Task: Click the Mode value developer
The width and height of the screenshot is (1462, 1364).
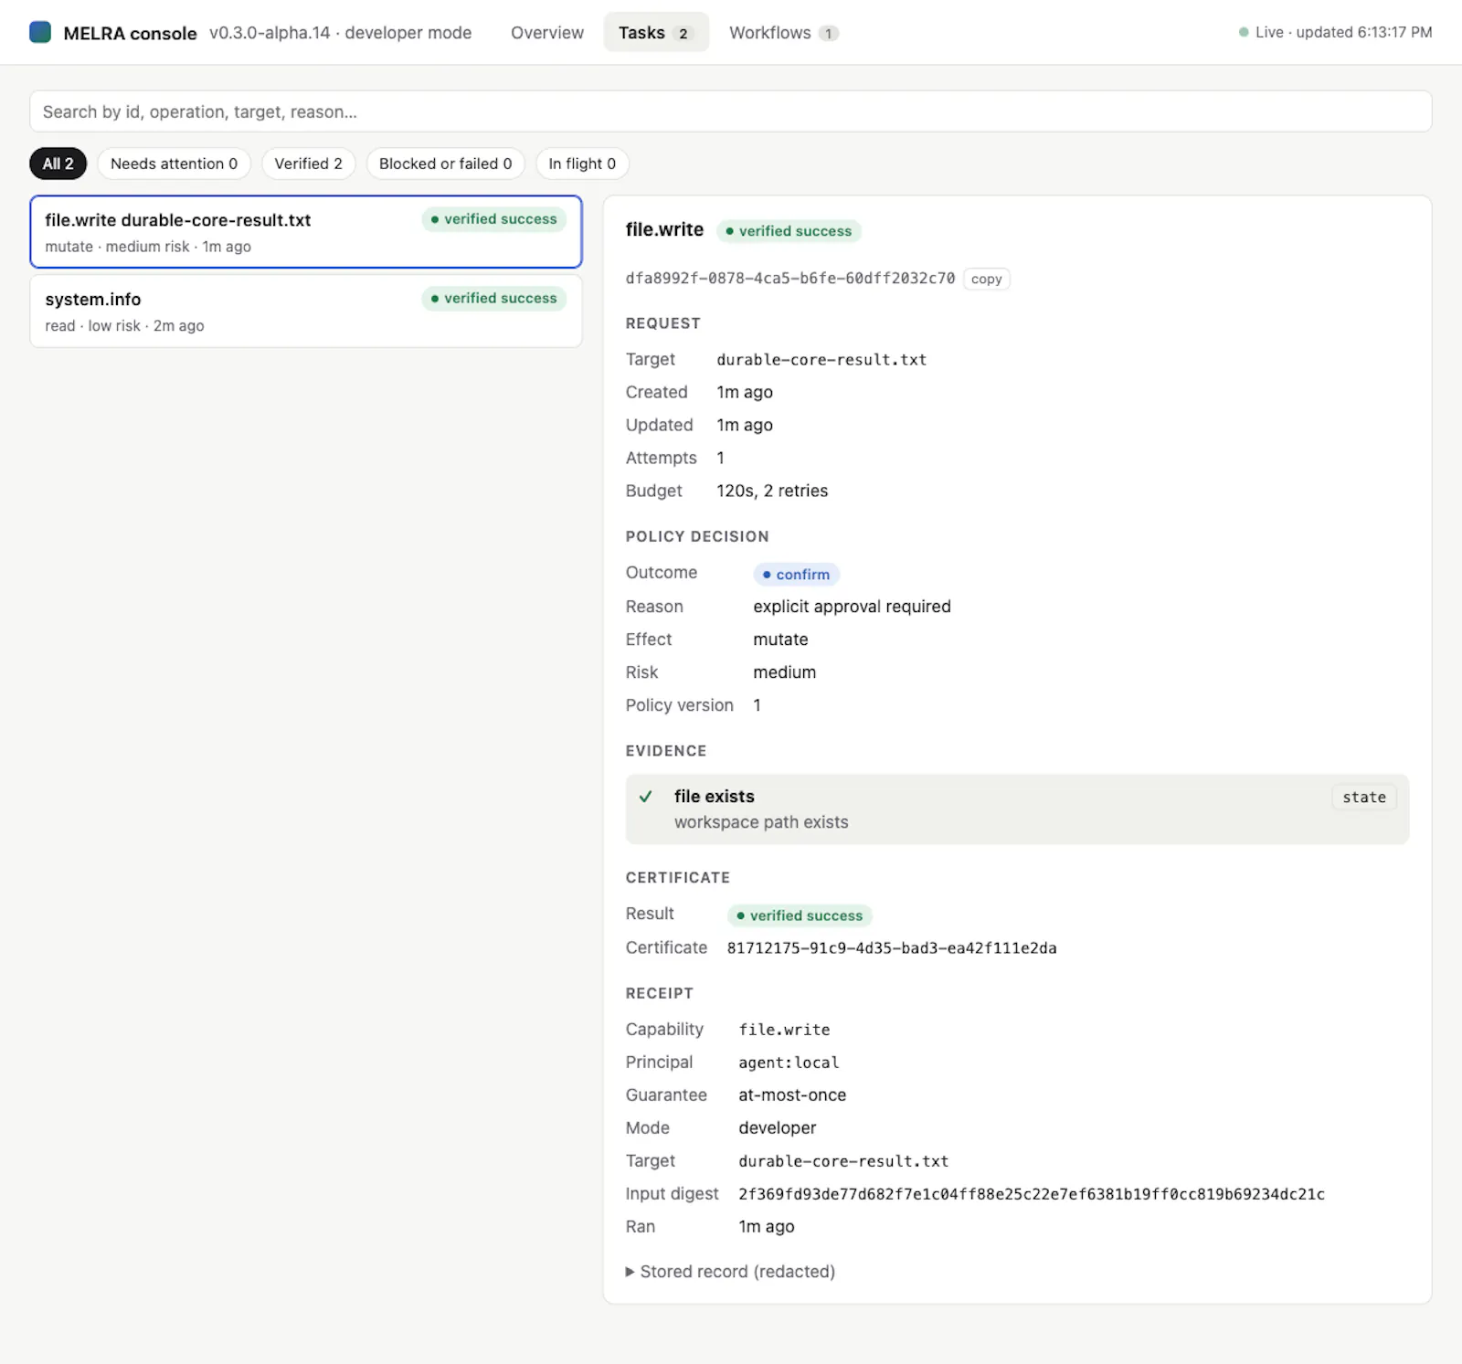Action: tap(778, 1128)
